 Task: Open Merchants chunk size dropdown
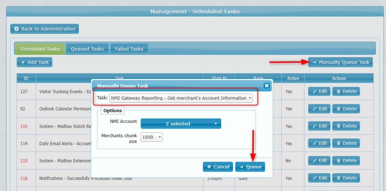(151, 137)
